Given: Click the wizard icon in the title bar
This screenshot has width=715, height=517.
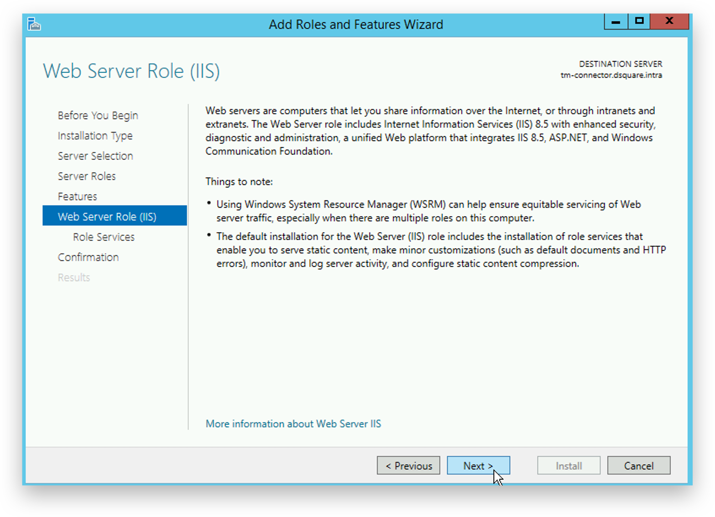Looking at the screenshot, I should (x=34, y=24).
